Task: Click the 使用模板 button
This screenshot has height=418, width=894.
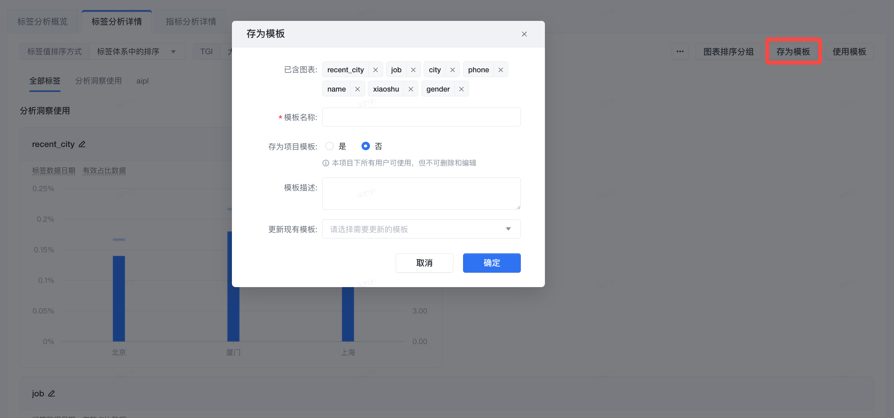Action: [849, 51]
